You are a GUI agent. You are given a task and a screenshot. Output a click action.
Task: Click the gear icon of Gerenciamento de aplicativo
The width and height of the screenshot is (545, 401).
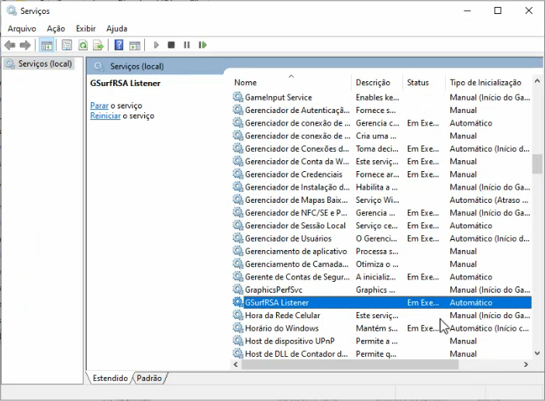click(x=238, y=252)
